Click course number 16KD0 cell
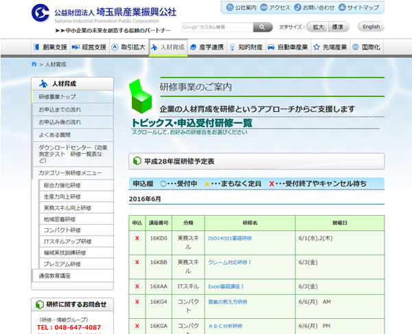 159,243
